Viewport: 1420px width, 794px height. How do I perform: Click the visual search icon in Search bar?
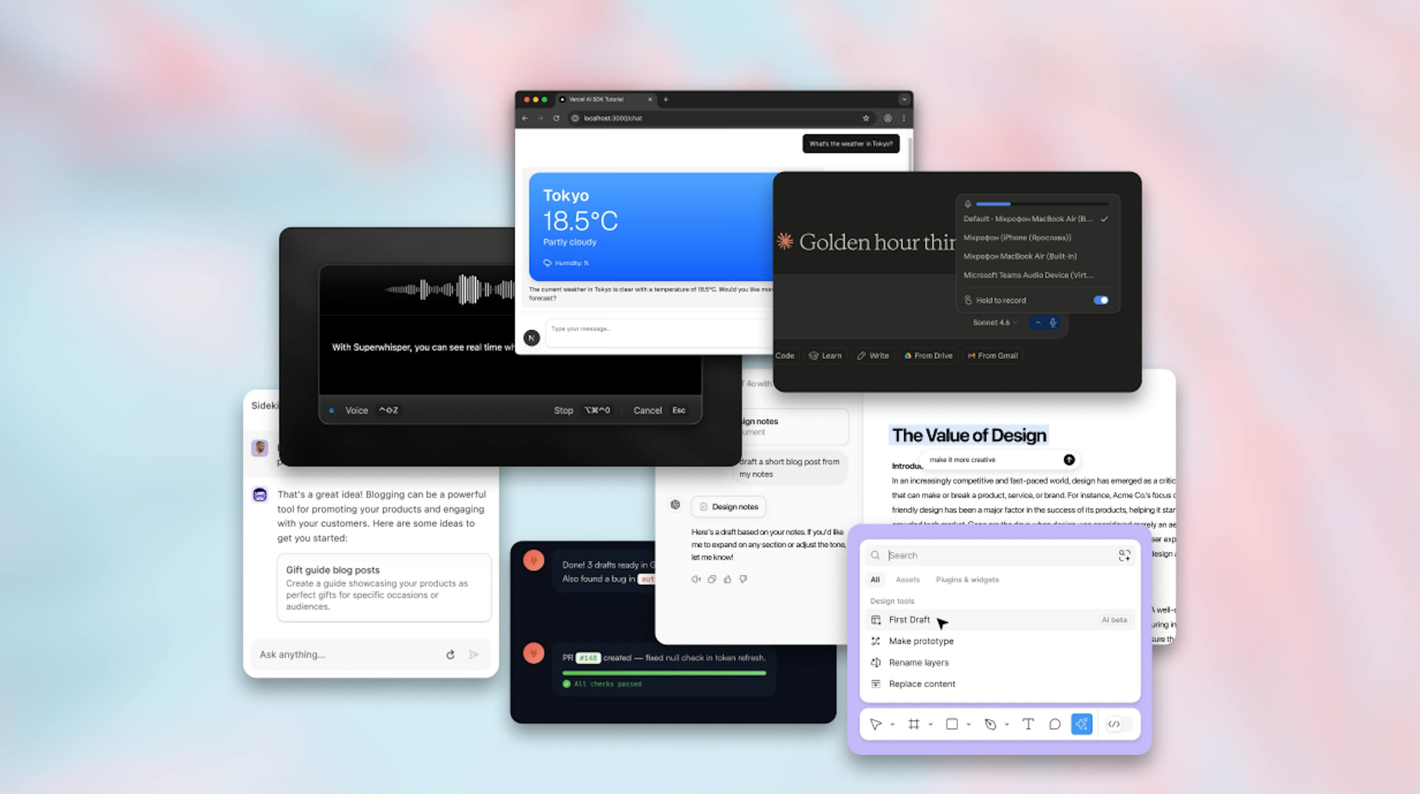(x=1124, y=556)
